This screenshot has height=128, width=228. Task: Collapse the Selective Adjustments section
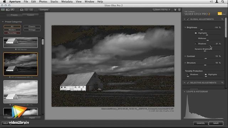[185, 83]
